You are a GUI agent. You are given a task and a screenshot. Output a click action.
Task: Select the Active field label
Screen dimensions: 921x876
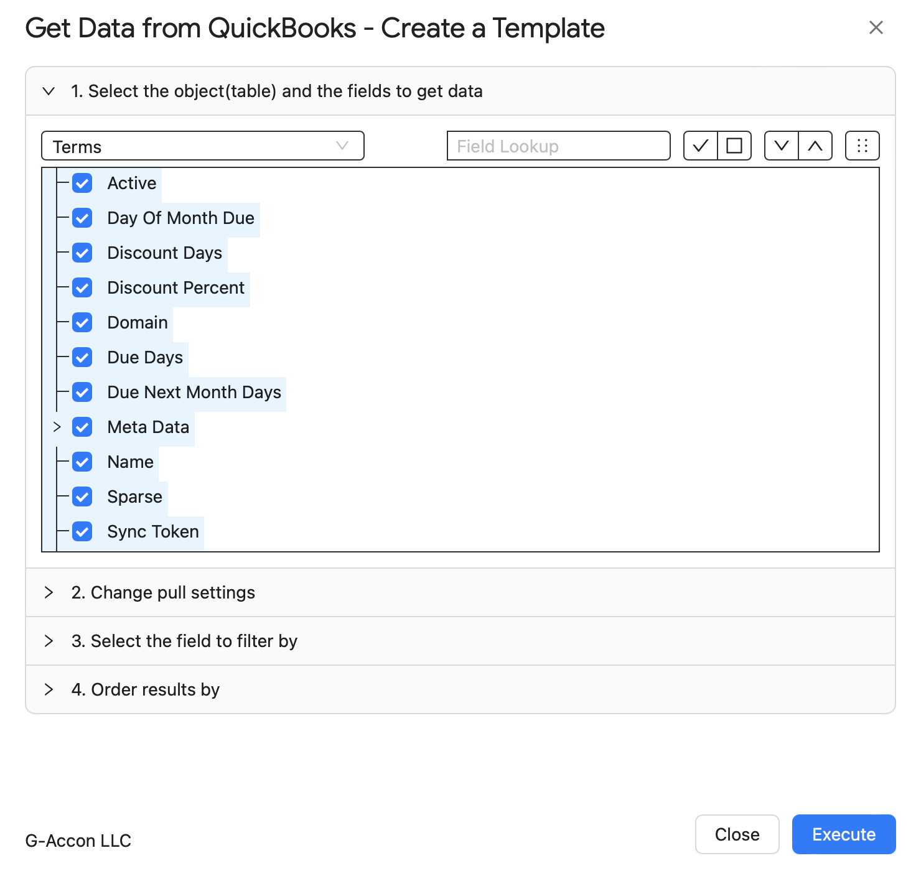click(x=132, y=183)
